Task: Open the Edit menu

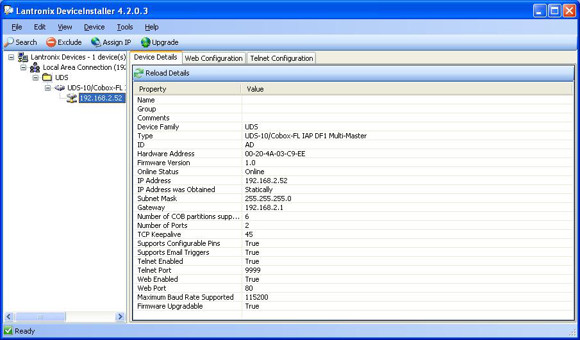Action: coord(40,27)
